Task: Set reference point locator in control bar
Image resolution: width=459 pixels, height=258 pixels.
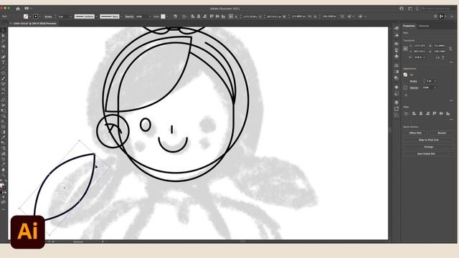Action: (231, 16)
